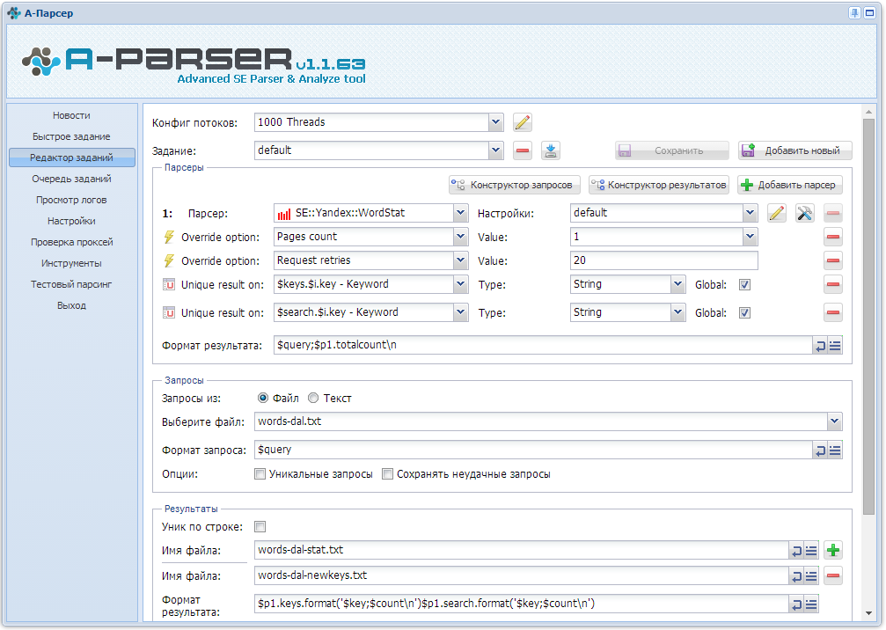Click the Добавить новый button
The image size is (886, 630).
click(795, 150)
